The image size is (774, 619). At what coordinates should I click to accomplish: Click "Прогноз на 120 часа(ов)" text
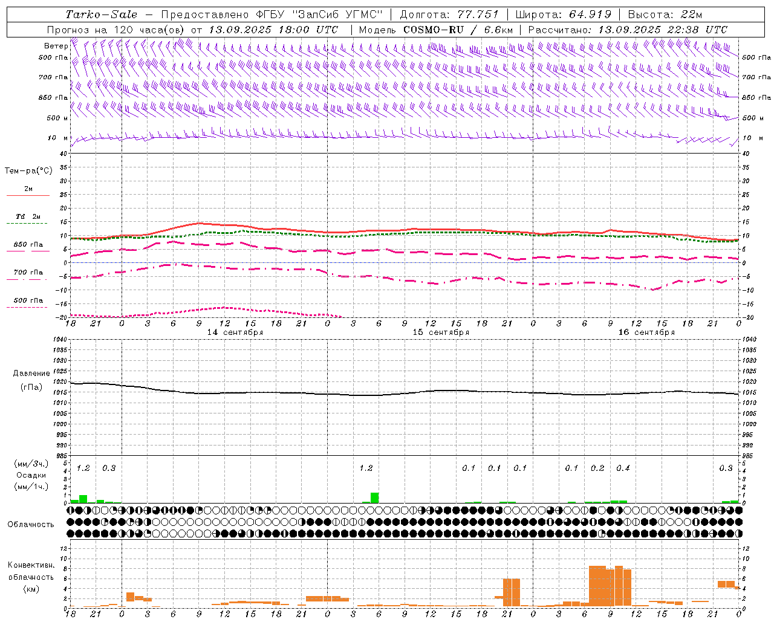pos(116,30)
